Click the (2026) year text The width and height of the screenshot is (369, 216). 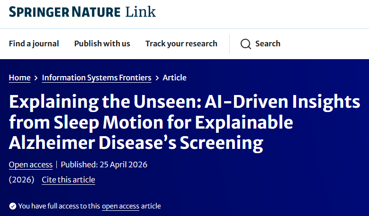[21, 180]
